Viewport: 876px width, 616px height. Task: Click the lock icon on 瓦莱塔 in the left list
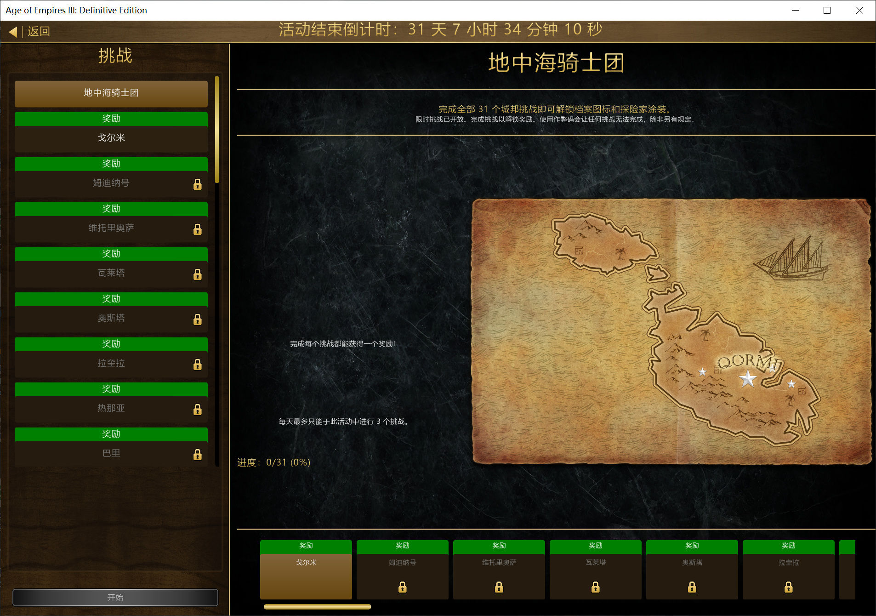(198, 274)
